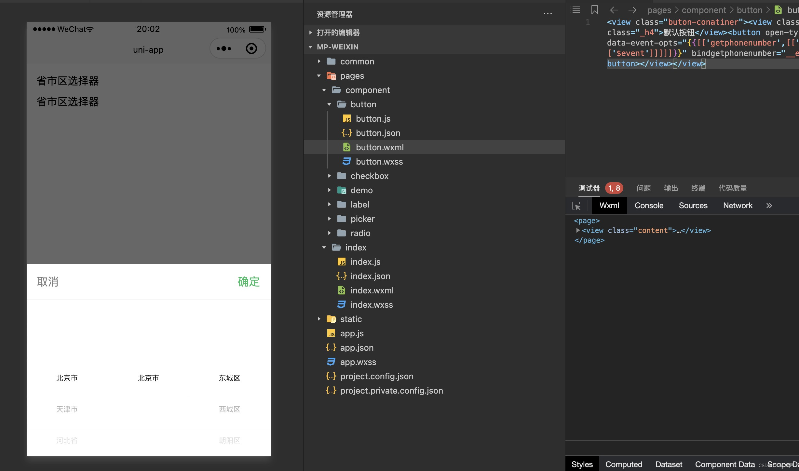Switch to the Console tab
This screenshot has width=799, height=471.
point(649,206)
